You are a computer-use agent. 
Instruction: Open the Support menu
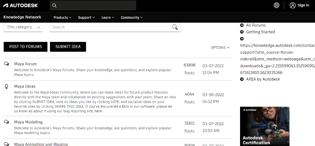(87, 18)
